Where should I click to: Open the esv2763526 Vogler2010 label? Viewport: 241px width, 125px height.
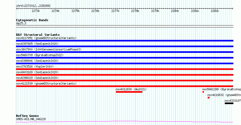(x=35, y=66)
